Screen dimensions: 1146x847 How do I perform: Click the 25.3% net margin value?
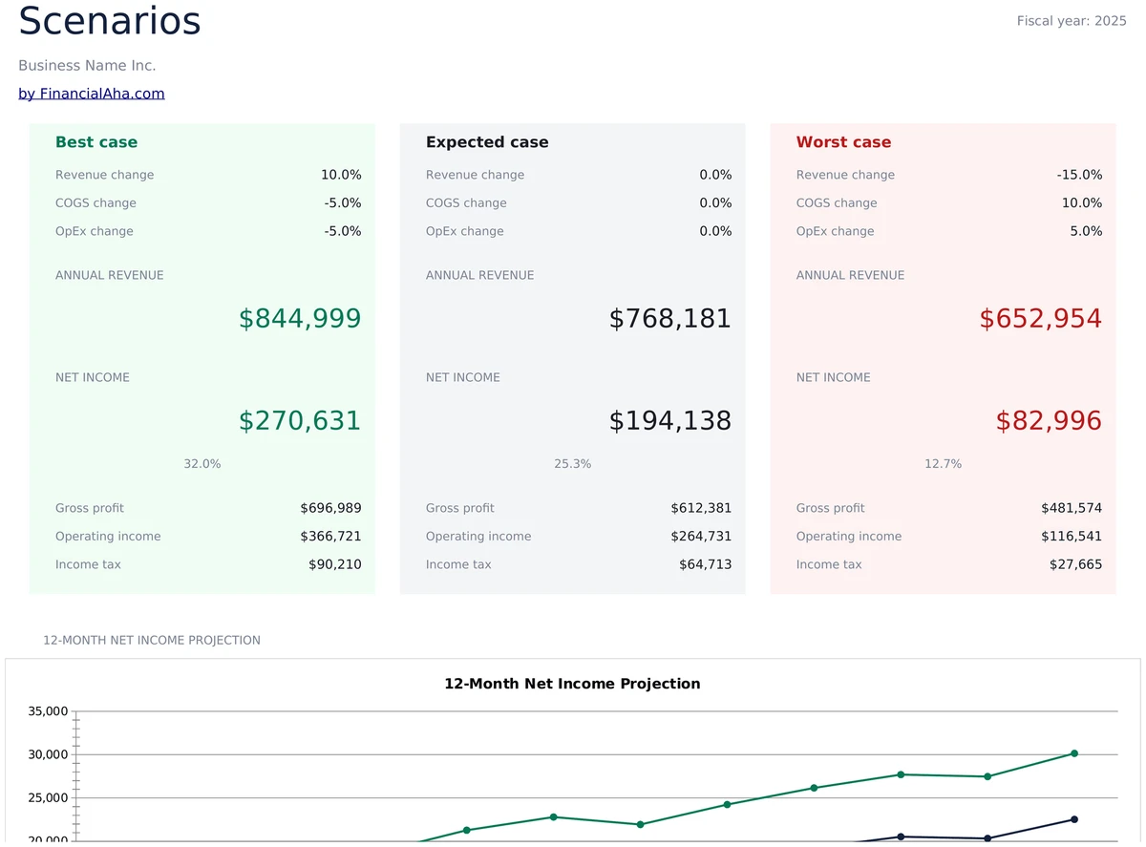coord(573,464)
